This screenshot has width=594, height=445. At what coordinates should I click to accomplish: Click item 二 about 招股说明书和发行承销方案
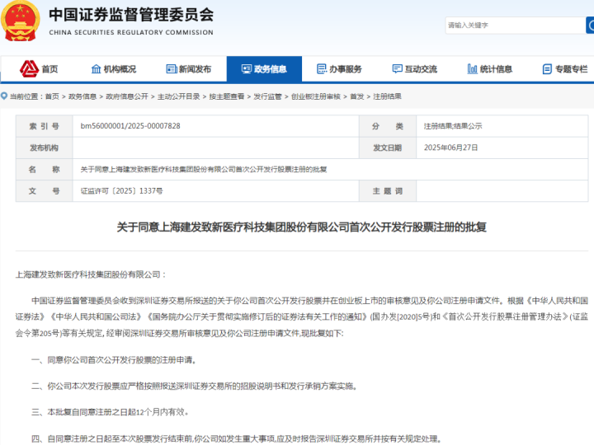tap(195, 386)
